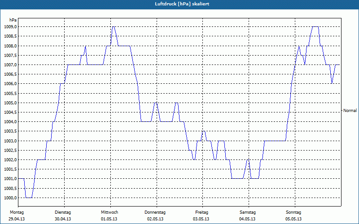The image size is (359, 224).
Task: Click the 1002,0 axis value
Action: click(10, 160)
